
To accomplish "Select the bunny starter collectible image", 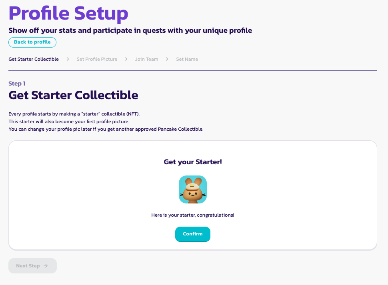I will [193, 189].
